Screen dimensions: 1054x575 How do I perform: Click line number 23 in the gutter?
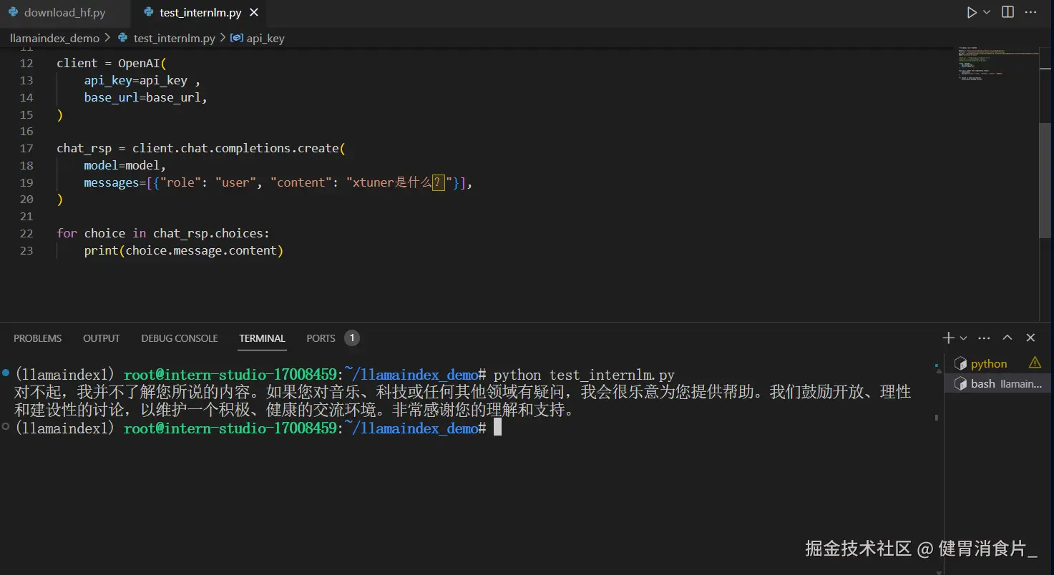coord(26,251)
